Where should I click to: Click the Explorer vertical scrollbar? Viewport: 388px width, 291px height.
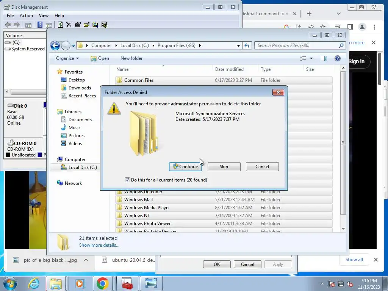pos(343,143)
